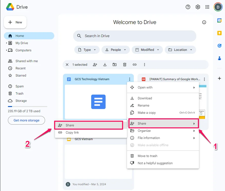Expand the People filter dropdown

(x=115, y=50)
